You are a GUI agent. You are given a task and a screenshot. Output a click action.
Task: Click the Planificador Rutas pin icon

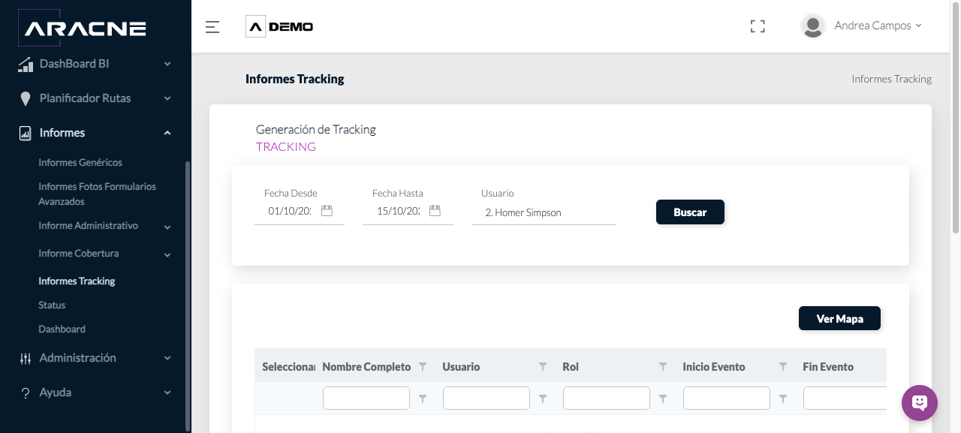pyautogui.click(x=26, y=99)
